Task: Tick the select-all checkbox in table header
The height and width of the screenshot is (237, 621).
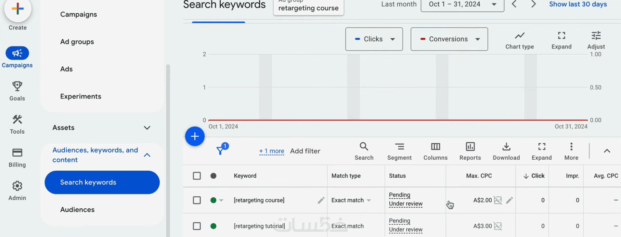Action: tap(197, 176)
